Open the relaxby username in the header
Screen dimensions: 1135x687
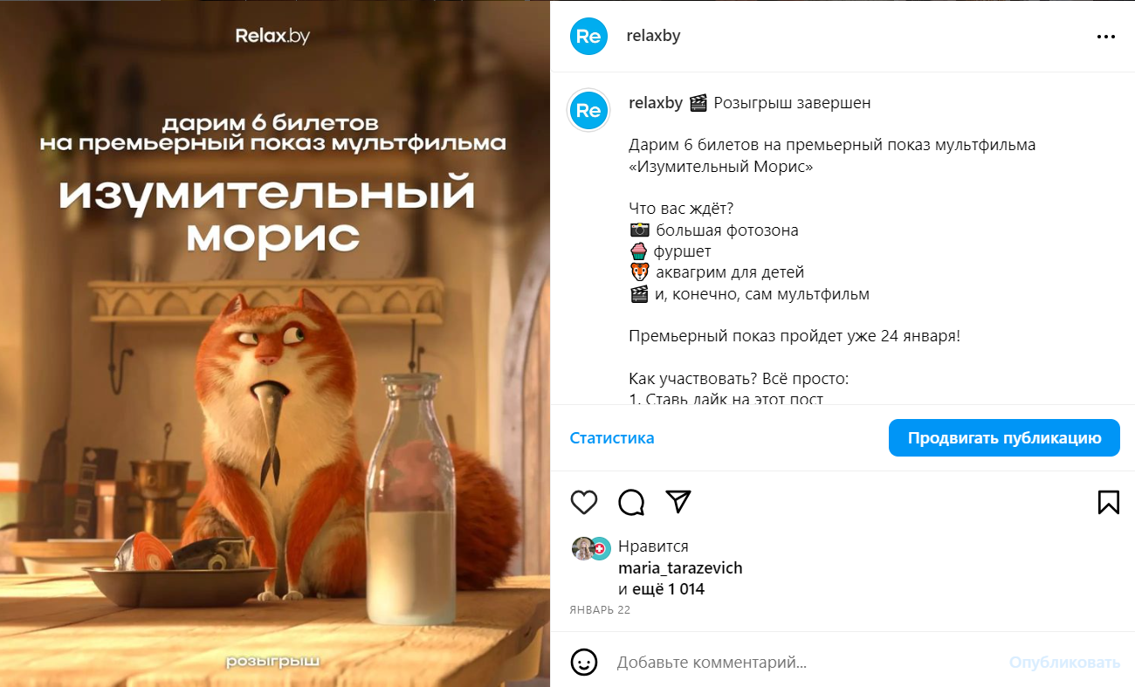[x=653, y=36]
